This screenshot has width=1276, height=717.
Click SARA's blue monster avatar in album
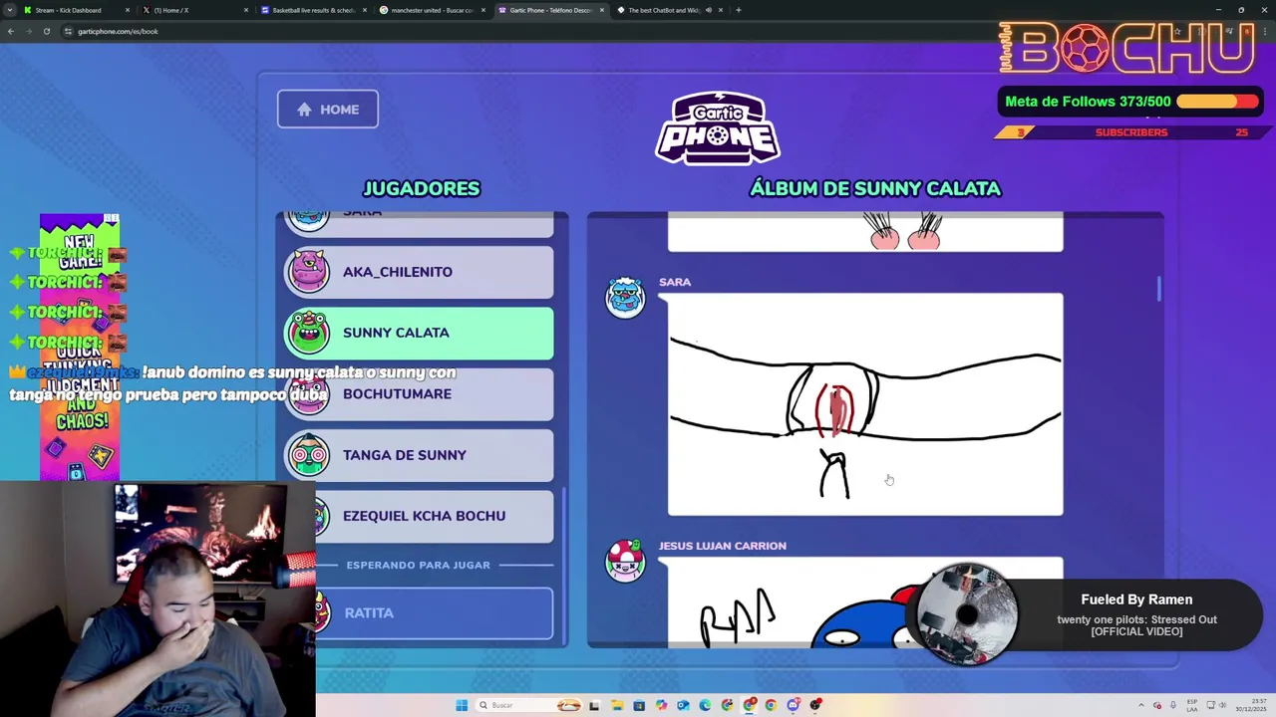(x=625, y=298)
